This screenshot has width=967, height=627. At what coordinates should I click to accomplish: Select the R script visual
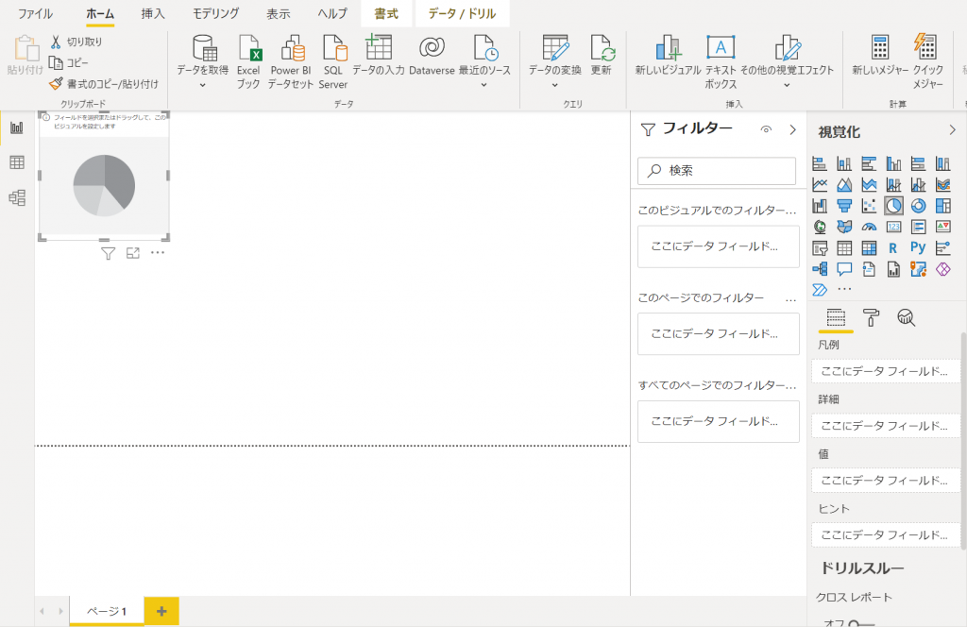pyautogui.click(x=893, y=247)
